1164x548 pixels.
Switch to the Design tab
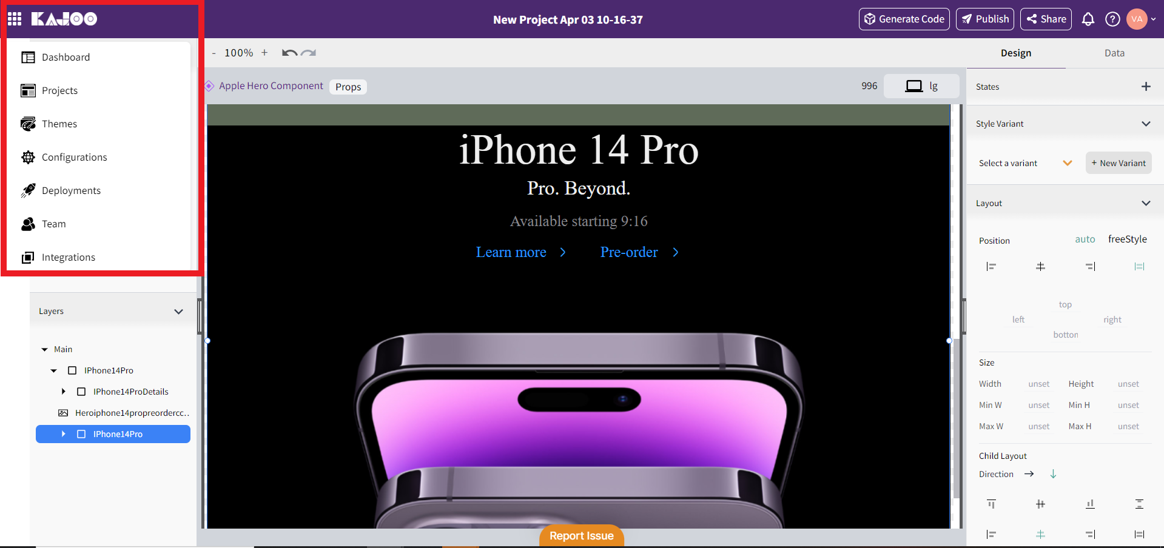click(x=1016, y=53)
